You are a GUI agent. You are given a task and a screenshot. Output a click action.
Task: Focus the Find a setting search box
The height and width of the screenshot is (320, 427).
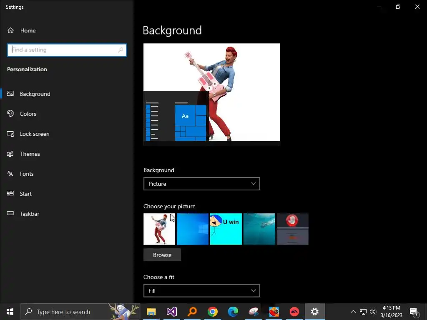point(67,50)
